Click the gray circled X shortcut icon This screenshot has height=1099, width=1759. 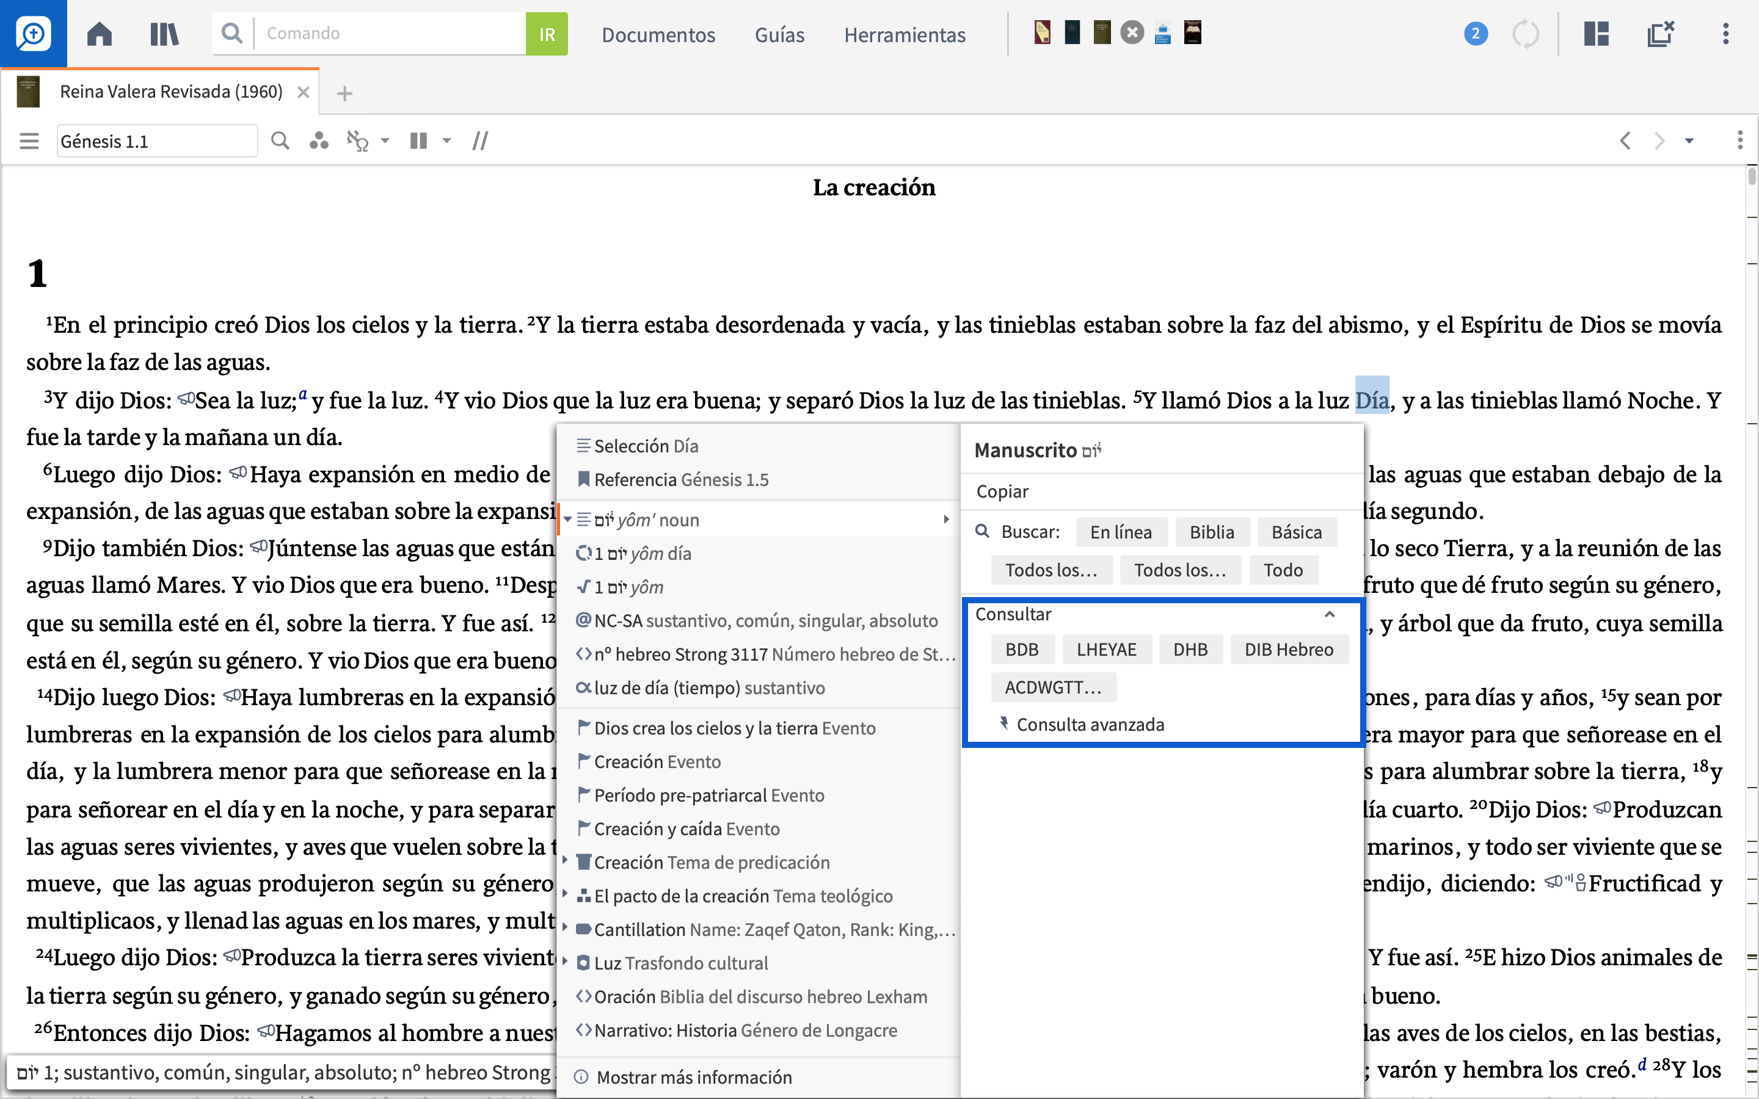[x=1132, y=33]
